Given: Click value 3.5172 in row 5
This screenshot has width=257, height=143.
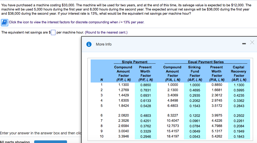Looking at the screenshot, I should pyautogui.click(x=217, y=106).
